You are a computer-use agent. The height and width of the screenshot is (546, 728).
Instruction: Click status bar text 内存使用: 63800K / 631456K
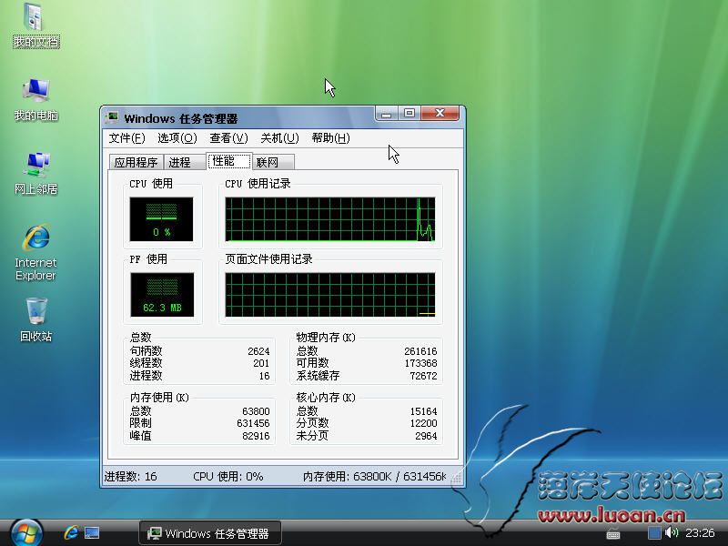pyautogui.click(x=374, y=476)
